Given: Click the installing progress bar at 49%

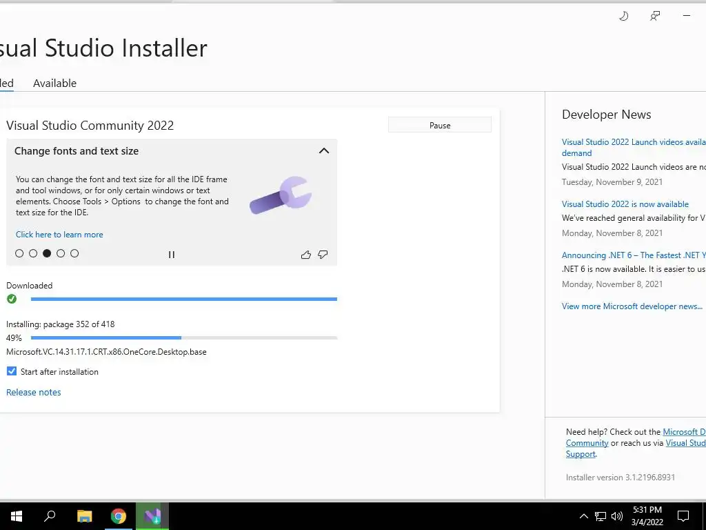Looking at the screenshot, I should 183,337.
